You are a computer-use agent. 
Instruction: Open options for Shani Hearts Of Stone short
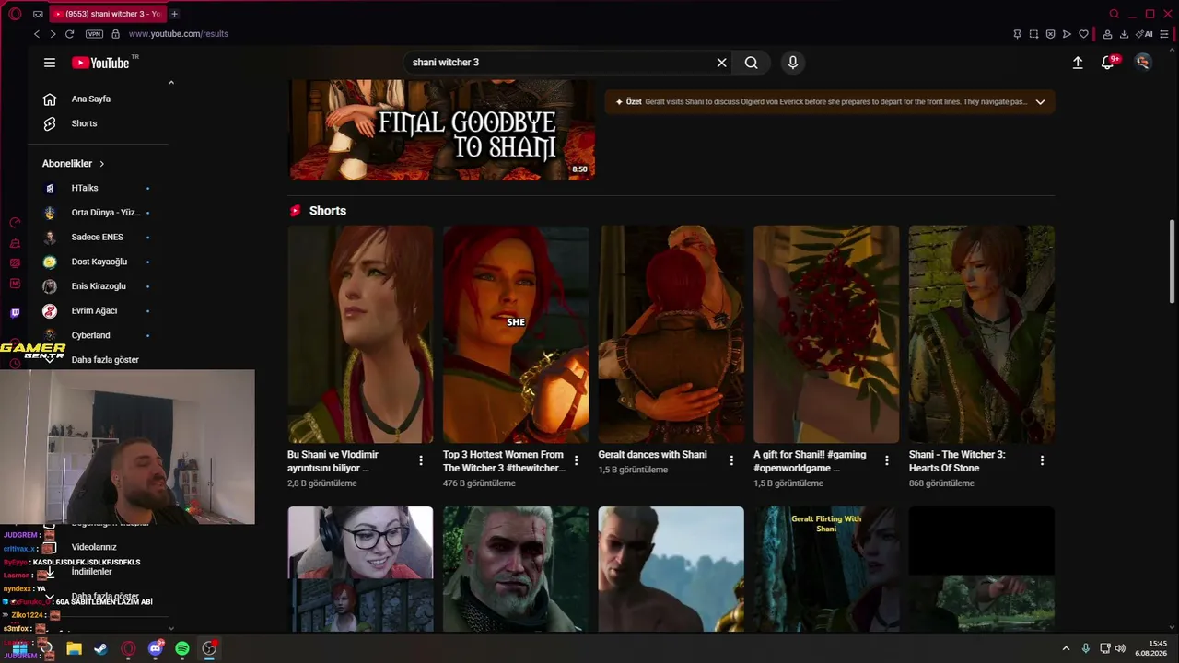(1042, 460)
